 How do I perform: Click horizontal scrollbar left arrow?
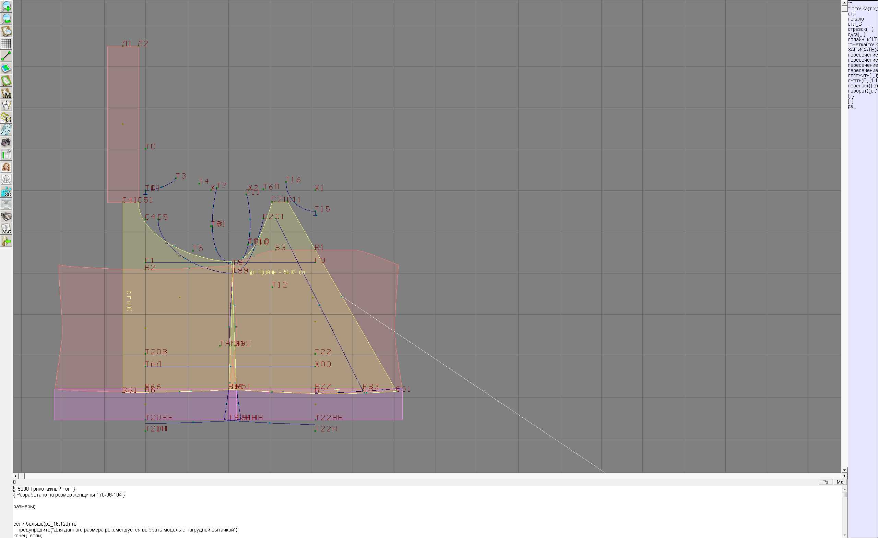15,476
